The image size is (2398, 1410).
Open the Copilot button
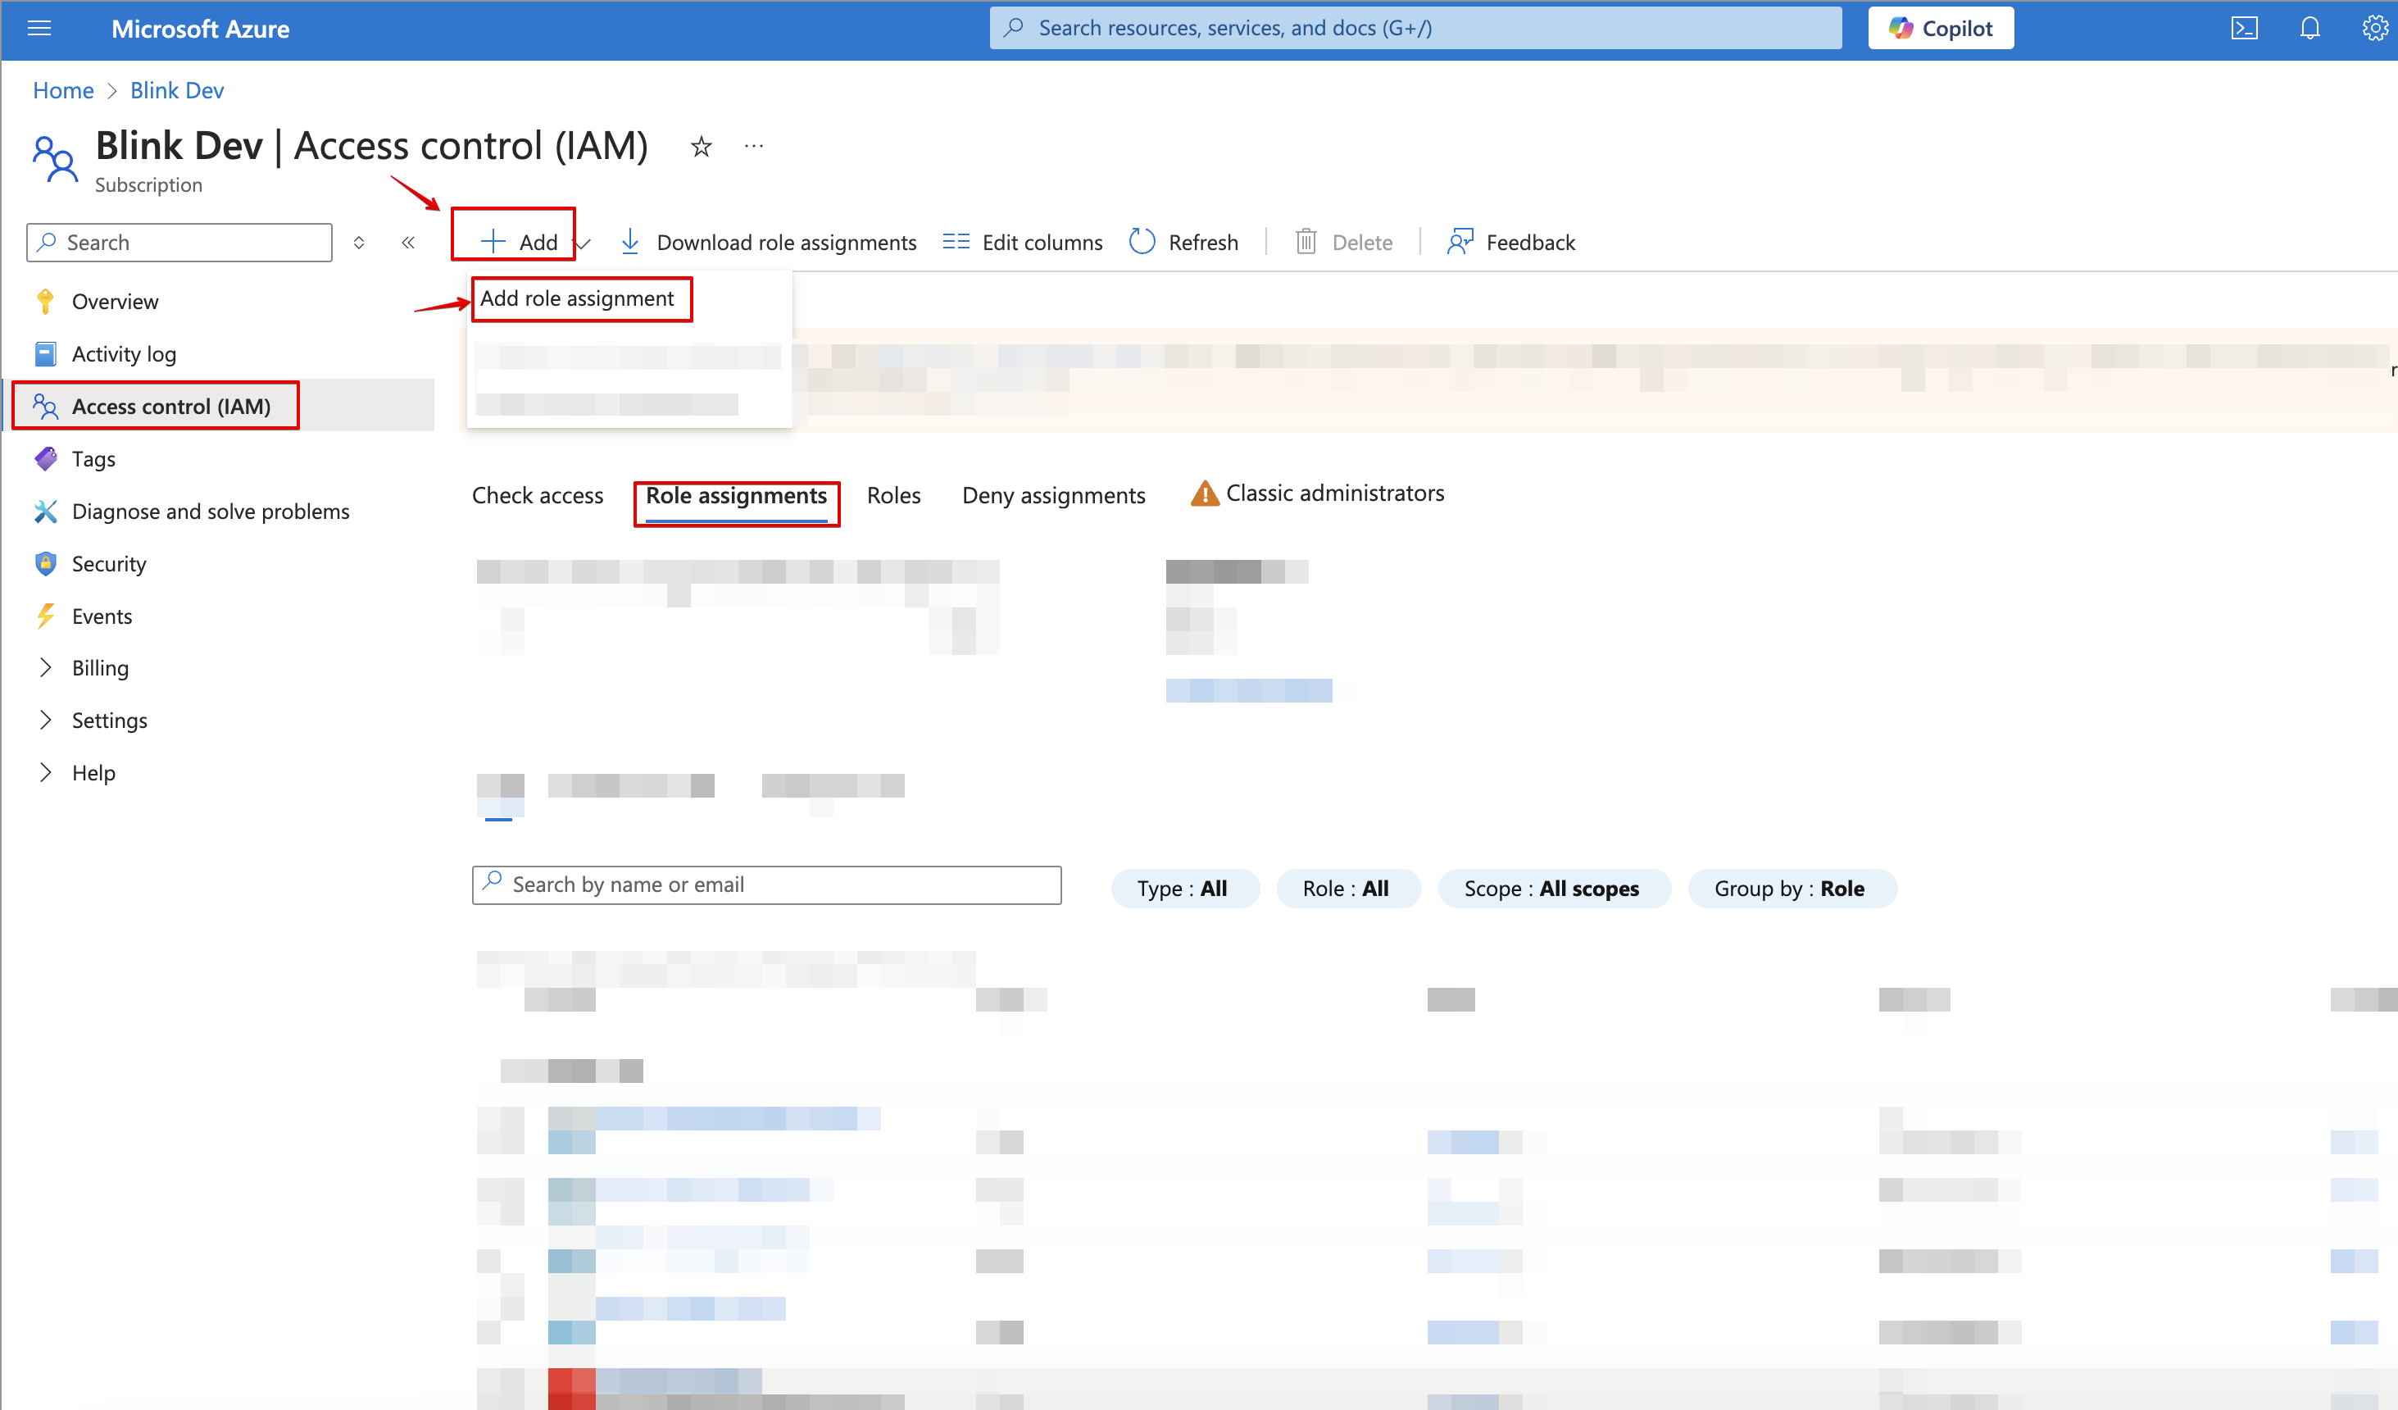(x=1941, y=28)
